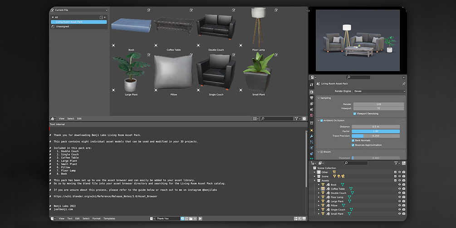Open a text file with folder icon
456x228 pixels.
(191, 218)
